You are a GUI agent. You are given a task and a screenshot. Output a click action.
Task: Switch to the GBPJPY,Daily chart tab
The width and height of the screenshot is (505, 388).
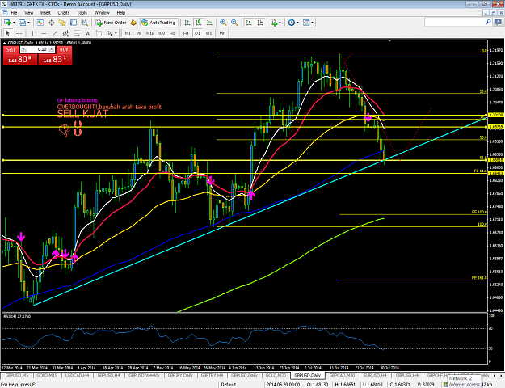[x=180, y=375]
